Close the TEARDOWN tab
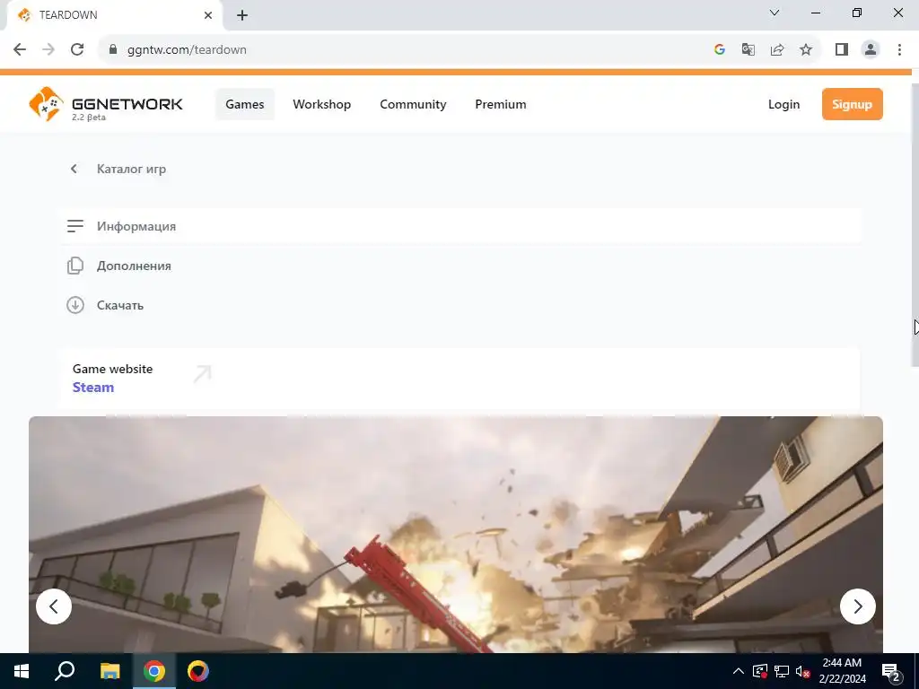The image size is (919, 689). tap(208, 15)
